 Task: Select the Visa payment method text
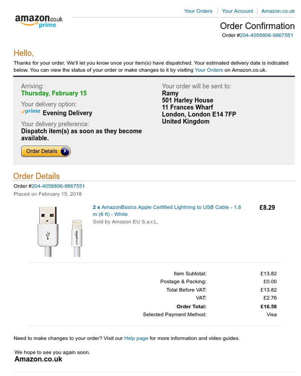272,314
